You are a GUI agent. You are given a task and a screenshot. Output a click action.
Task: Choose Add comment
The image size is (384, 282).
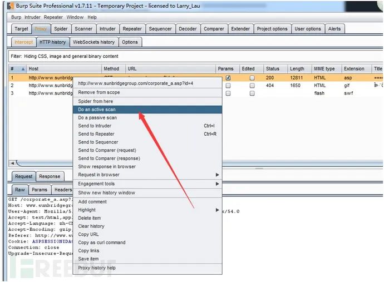click(x=147, y=202)
